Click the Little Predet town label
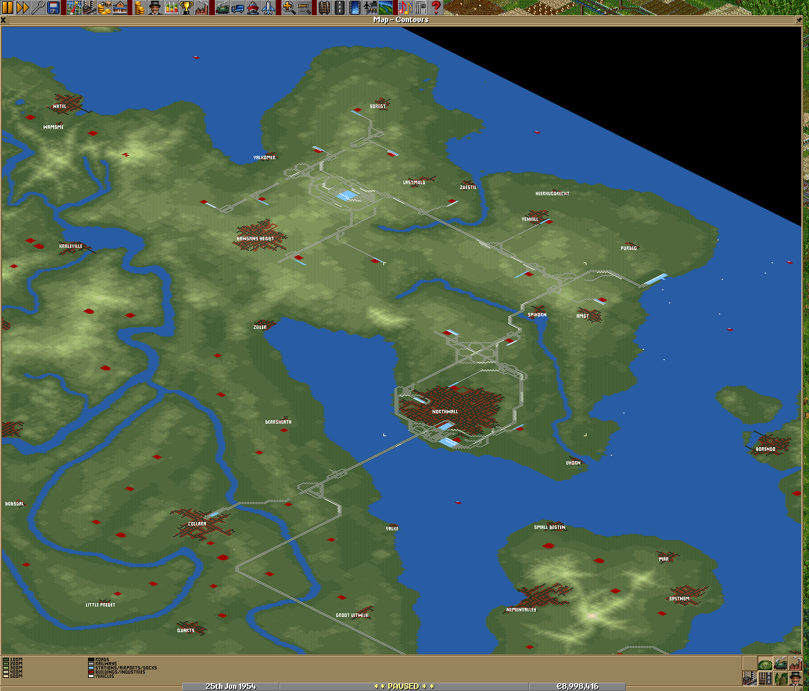Screen dimensions: 809x691 click(101, 605)
